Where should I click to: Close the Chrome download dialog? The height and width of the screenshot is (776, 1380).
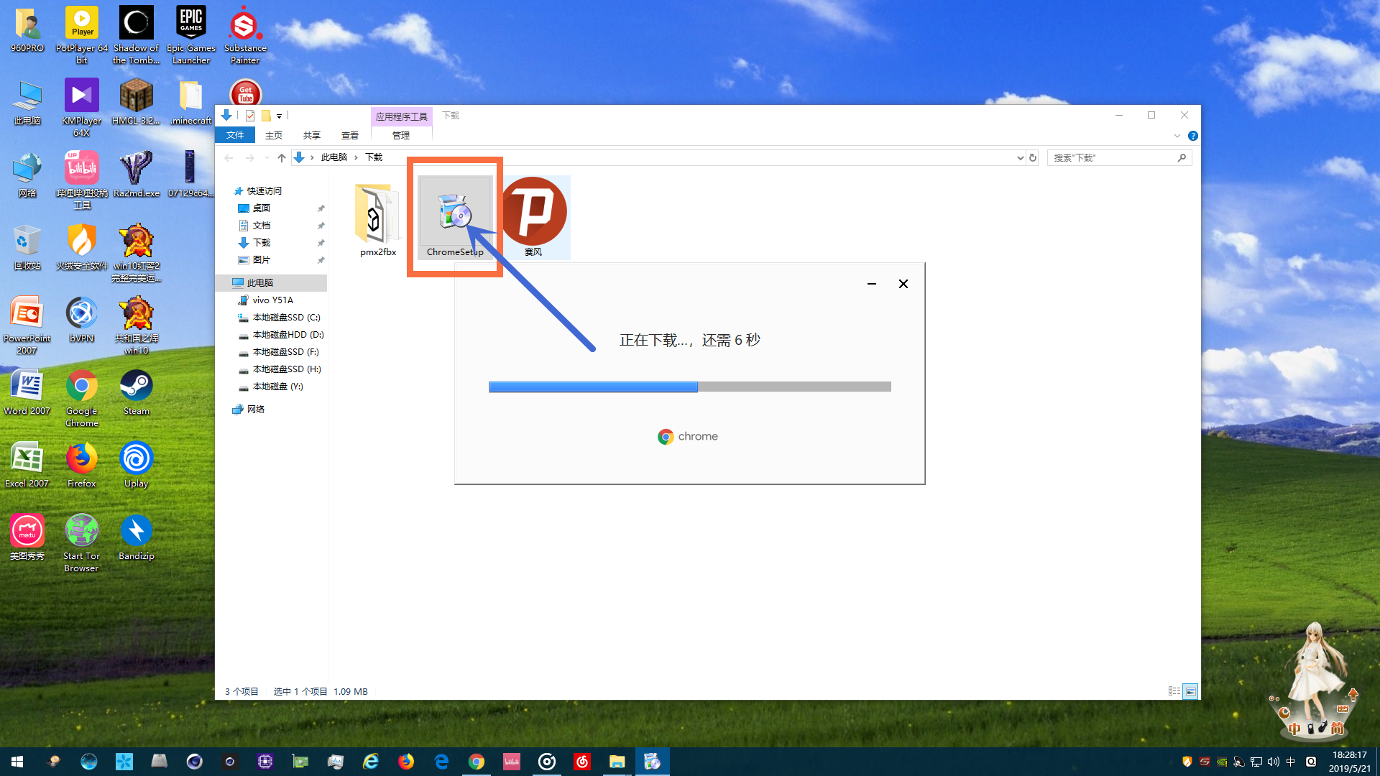pyautogui.click(x=903, y=284)
